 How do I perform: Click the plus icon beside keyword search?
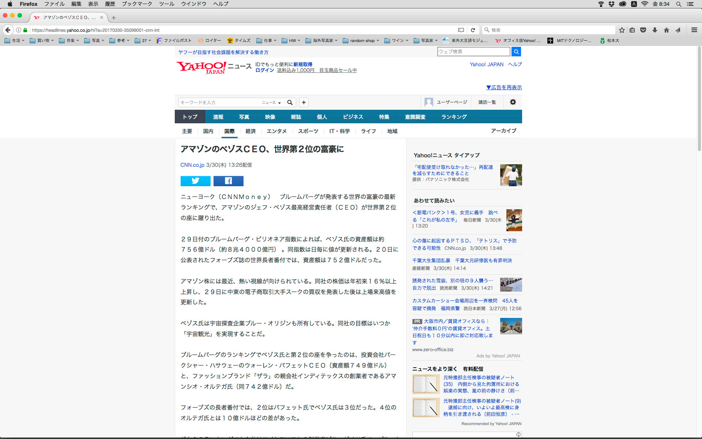[x=303, y=102]
